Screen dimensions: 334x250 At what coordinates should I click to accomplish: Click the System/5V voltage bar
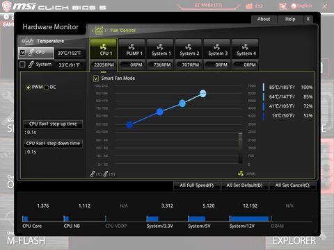[x=197, y=219]
